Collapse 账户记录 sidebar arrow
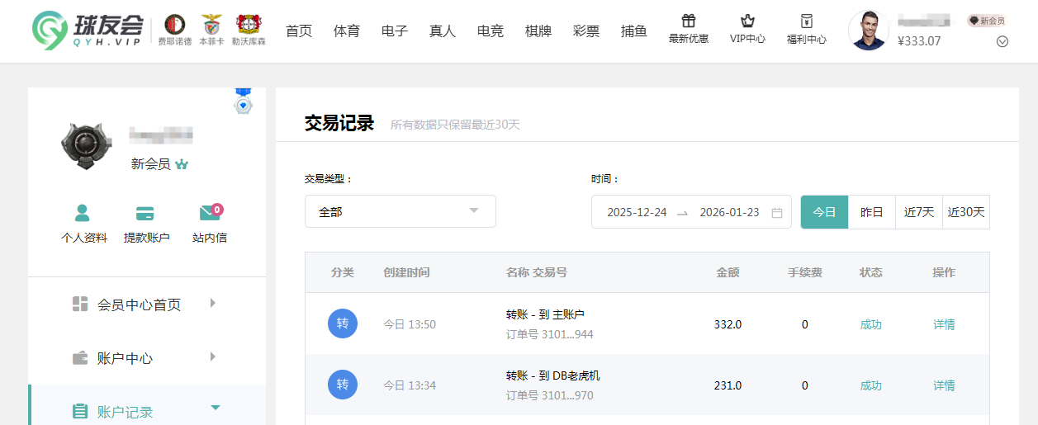 216,407
